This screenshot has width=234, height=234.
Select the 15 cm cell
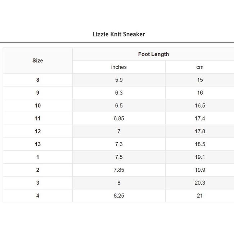(200, 80)
